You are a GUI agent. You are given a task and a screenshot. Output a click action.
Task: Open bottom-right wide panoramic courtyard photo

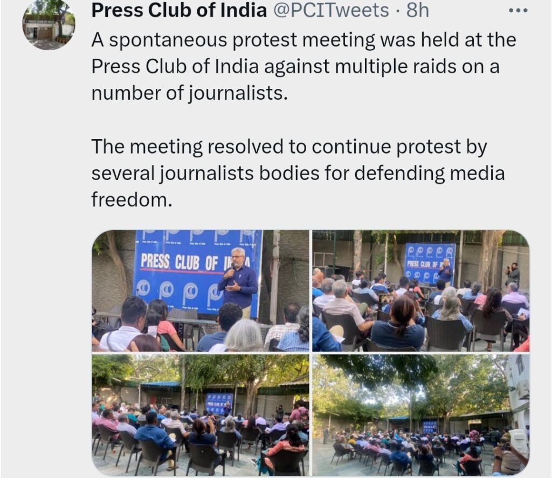pyautogui.click(x=420, y=415)
